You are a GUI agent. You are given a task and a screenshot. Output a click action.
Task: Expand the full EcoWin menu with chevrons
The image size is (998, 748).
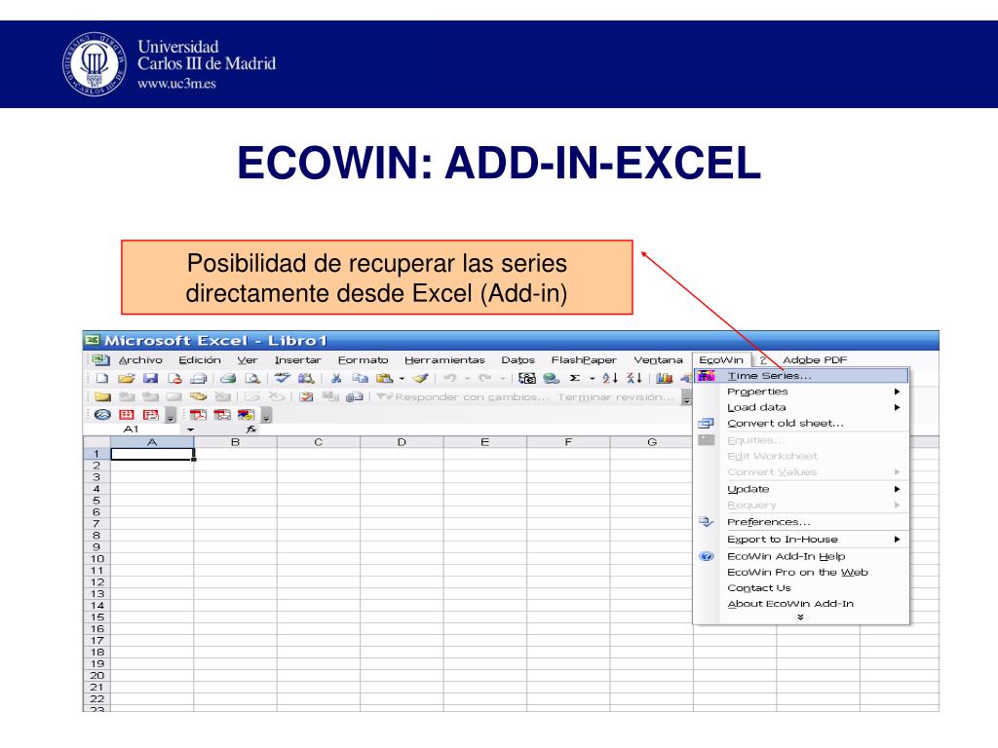click(801, 617)
